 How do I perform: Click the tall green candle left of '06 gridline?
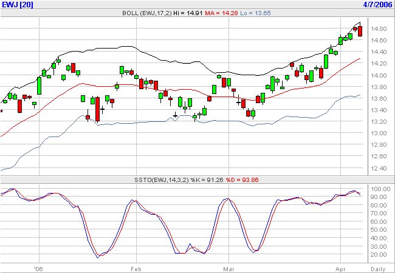39,86
